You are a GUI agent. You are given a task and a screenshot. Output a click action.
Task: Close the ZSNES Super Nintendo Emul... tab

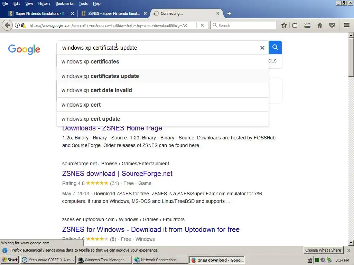tap(145, 13)
